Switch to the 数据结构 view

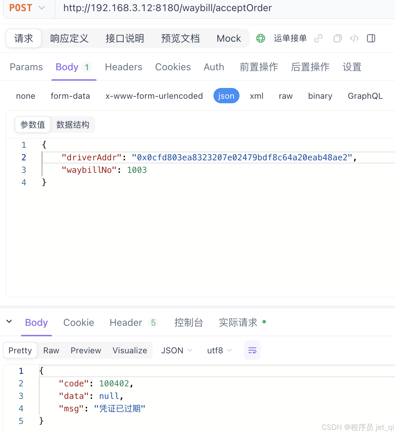(x=73, y=124)
